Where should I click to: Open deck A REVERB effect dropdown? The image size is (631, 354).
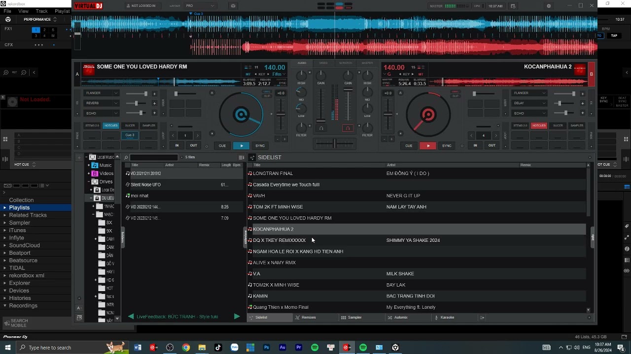[102, 103]
